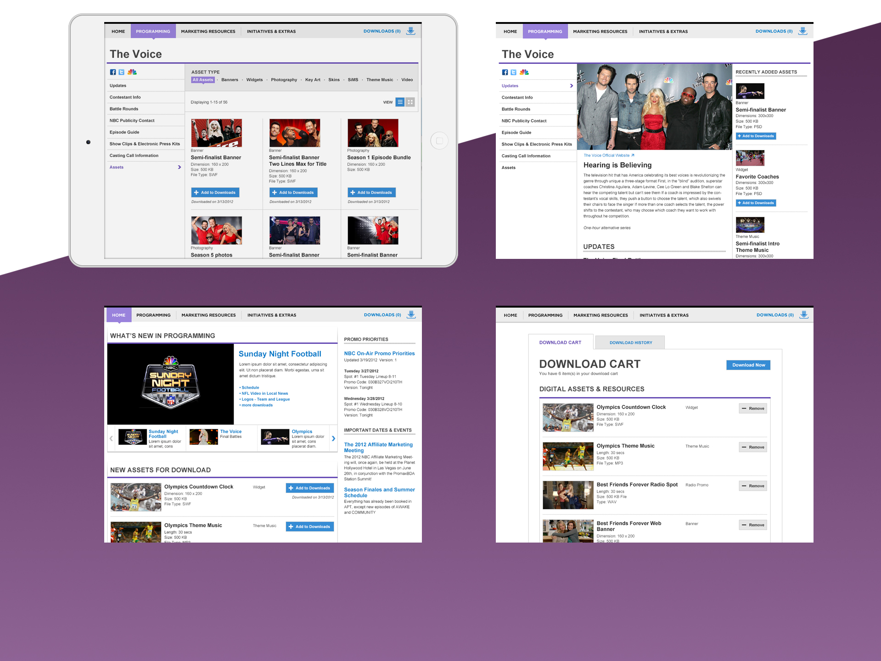This screenshot has width=881, height=661.
Task: Switch to grid view of assets
Action: 410,102
